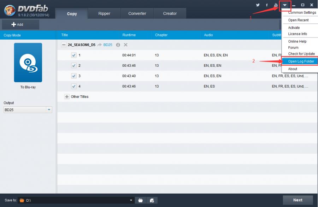Uncheck title 2 checkbox
Viewport: 318px width, 207px height.
click(x=74, y=65)
